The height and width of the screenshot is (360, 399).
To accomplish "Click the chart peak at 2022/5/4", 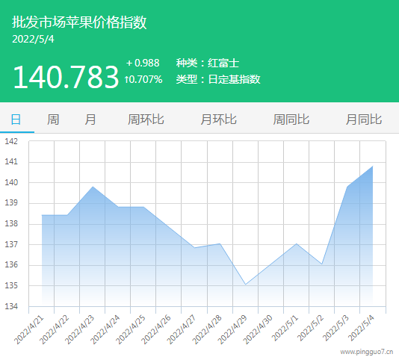I will pyautogui.click(x=373, y=166).
